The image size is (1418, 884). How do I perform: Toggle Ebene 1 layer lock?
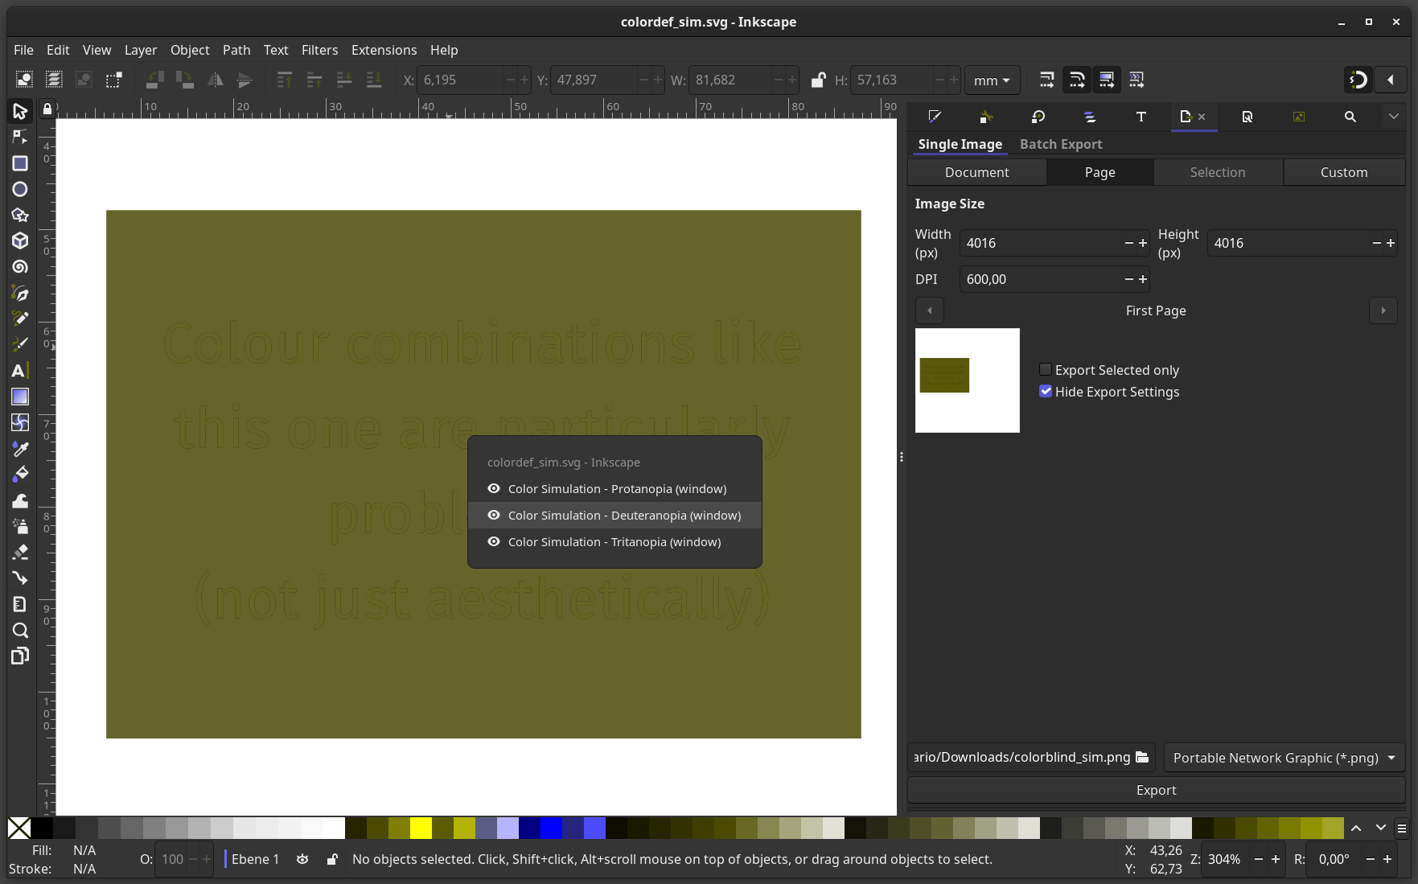332,859
